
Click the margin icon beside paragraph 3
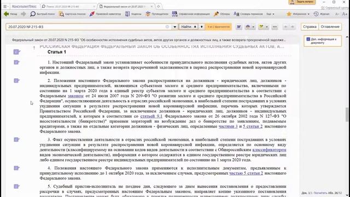click(x=17, y=140)
